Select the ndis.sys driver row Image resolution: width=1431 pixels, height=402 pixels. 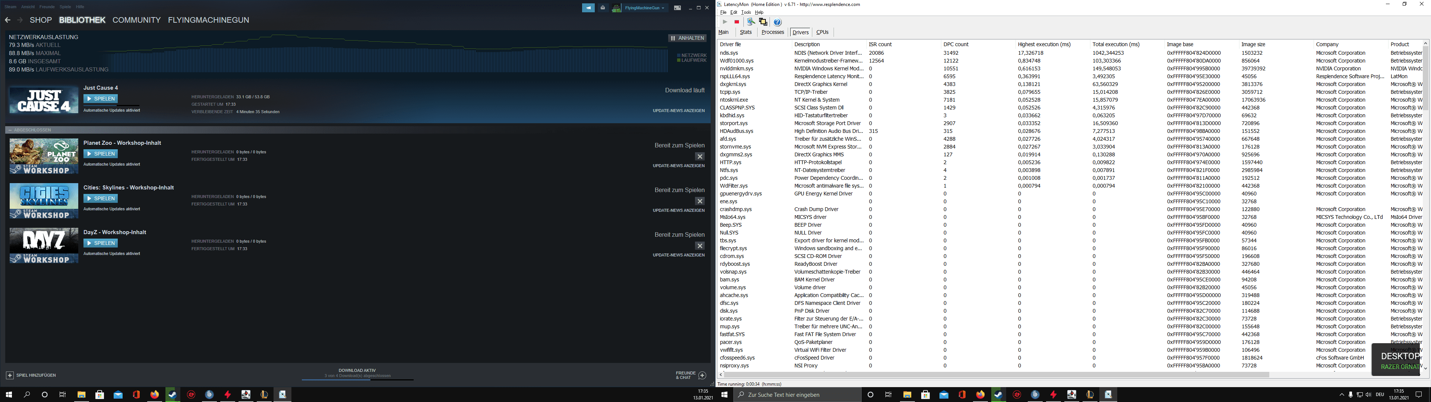tap(1070, 53)
